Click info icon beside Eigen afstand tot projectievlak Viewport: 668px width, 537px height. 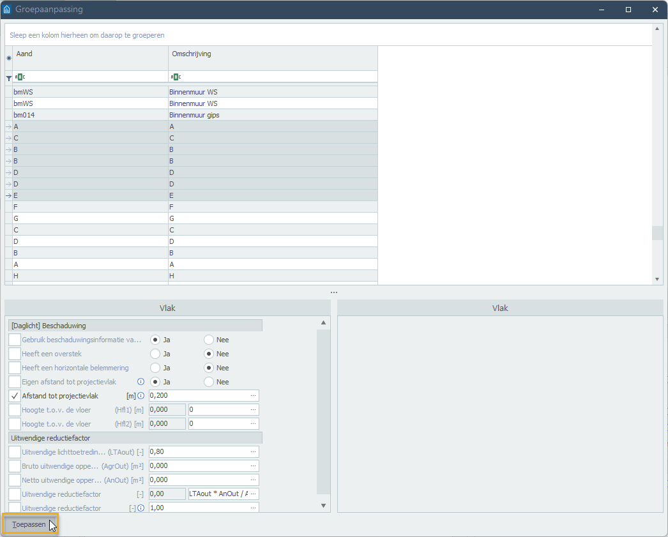[140, 382]
